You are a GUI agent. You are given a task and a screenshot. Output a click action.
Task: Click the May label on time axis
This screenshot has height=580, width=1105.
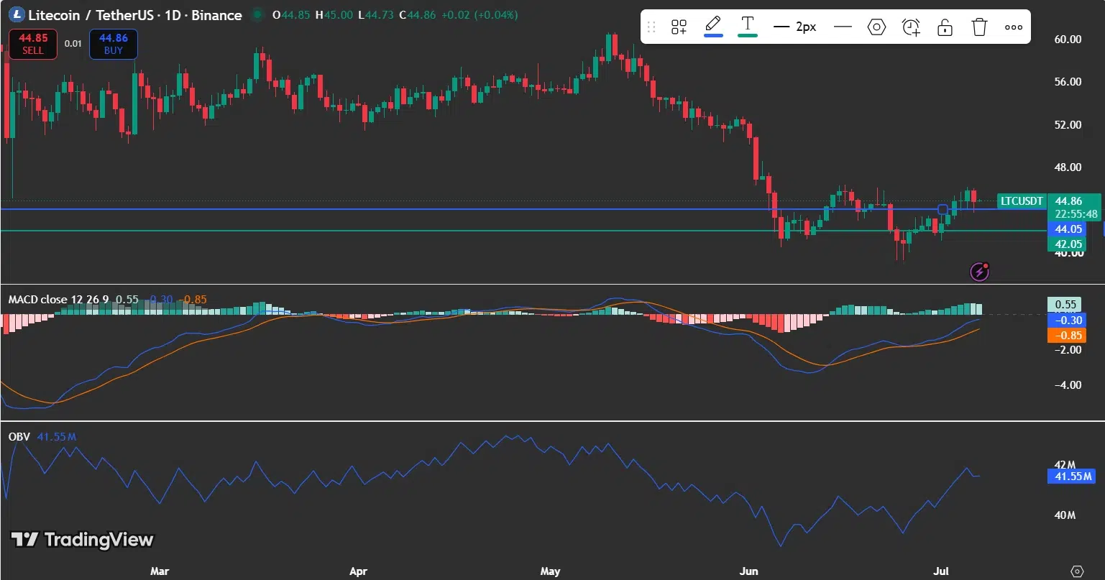[550, 571]
